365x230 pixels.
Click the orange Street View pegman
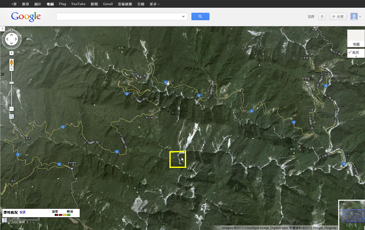pyautogui.click(x=12, y=62)
